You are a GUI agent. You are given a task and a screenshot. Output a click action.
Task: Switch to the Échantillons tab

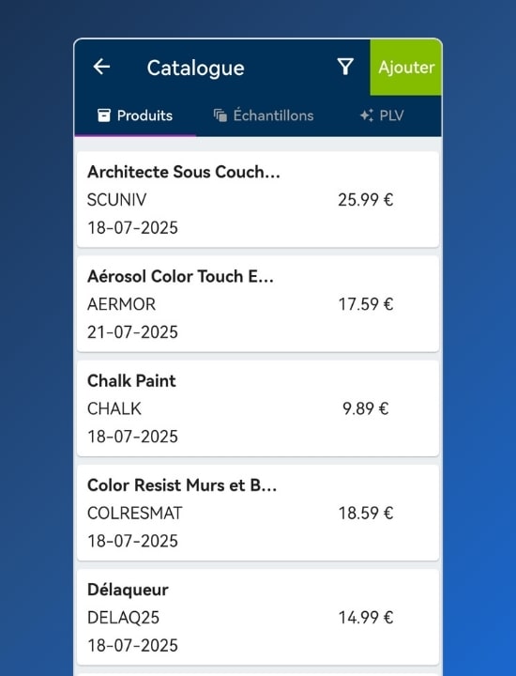coord(264,115)
